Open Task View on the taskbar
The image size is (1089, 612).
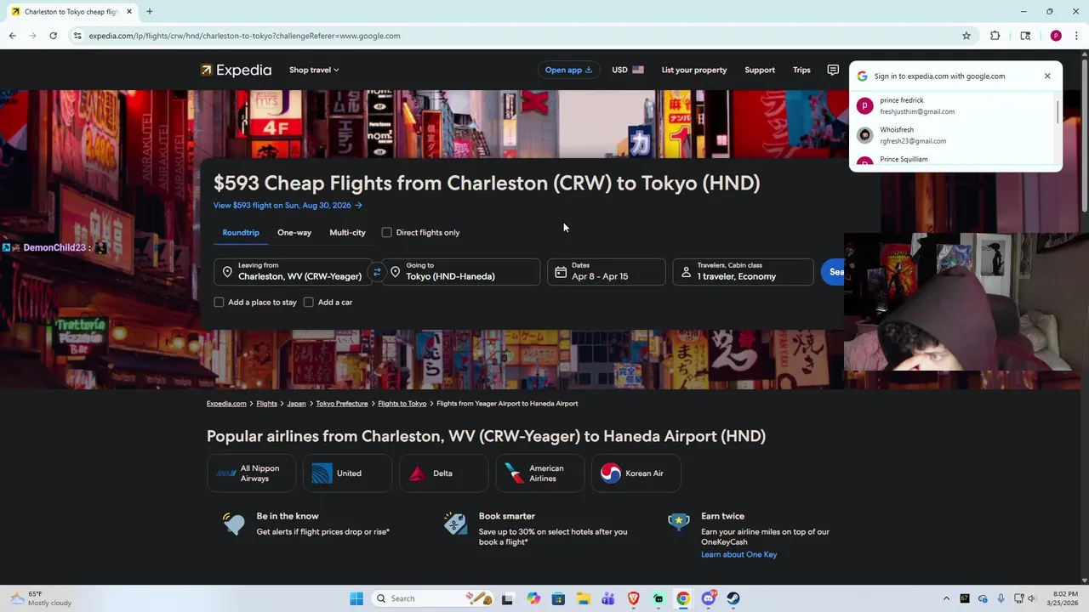tap(507, 598)
